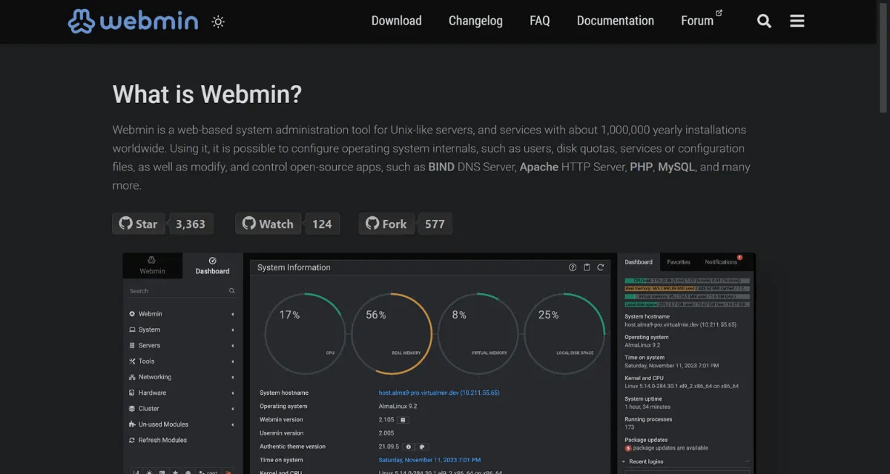Open the Forum external link

pyautogui.click(x=702, y=20)
